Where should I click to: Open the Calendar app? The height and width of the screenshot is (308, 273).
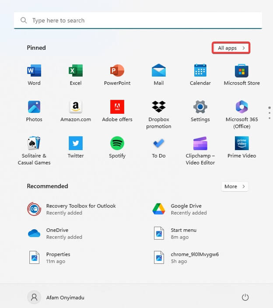point(200,75)
